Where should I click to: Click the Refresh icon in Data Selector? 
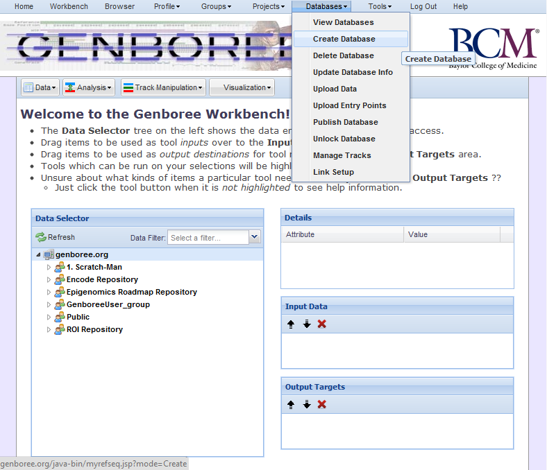tap(42, 237)
